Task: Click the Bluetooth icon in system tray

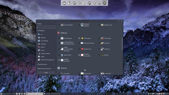Action: [151, 94]
